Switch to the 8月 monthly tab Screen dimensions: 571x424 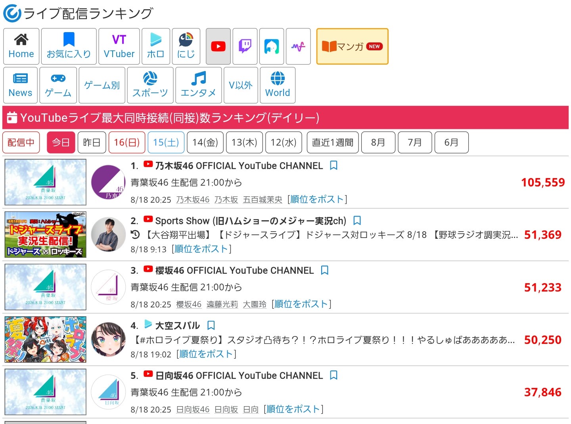click(x=378, y=142)
